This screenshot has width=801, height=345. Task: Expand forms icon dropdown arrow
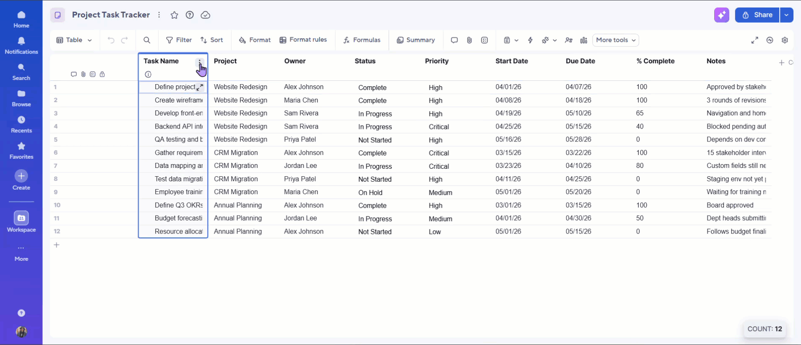517,40
